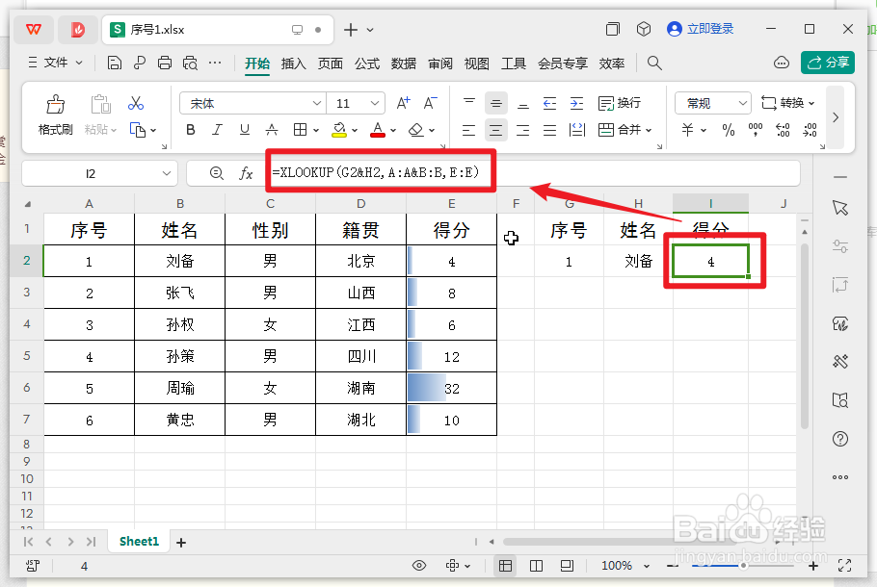This screenshot has width=877, height=587.
Task: Select the Sheet1 tab
Action: coord(138,541)
